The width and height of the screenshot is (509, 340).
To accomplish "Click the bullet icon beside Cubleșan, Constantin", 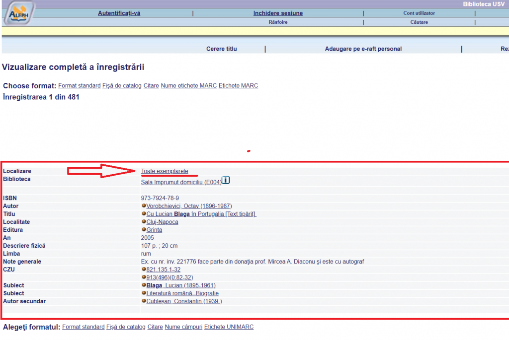I will point(144,301).
